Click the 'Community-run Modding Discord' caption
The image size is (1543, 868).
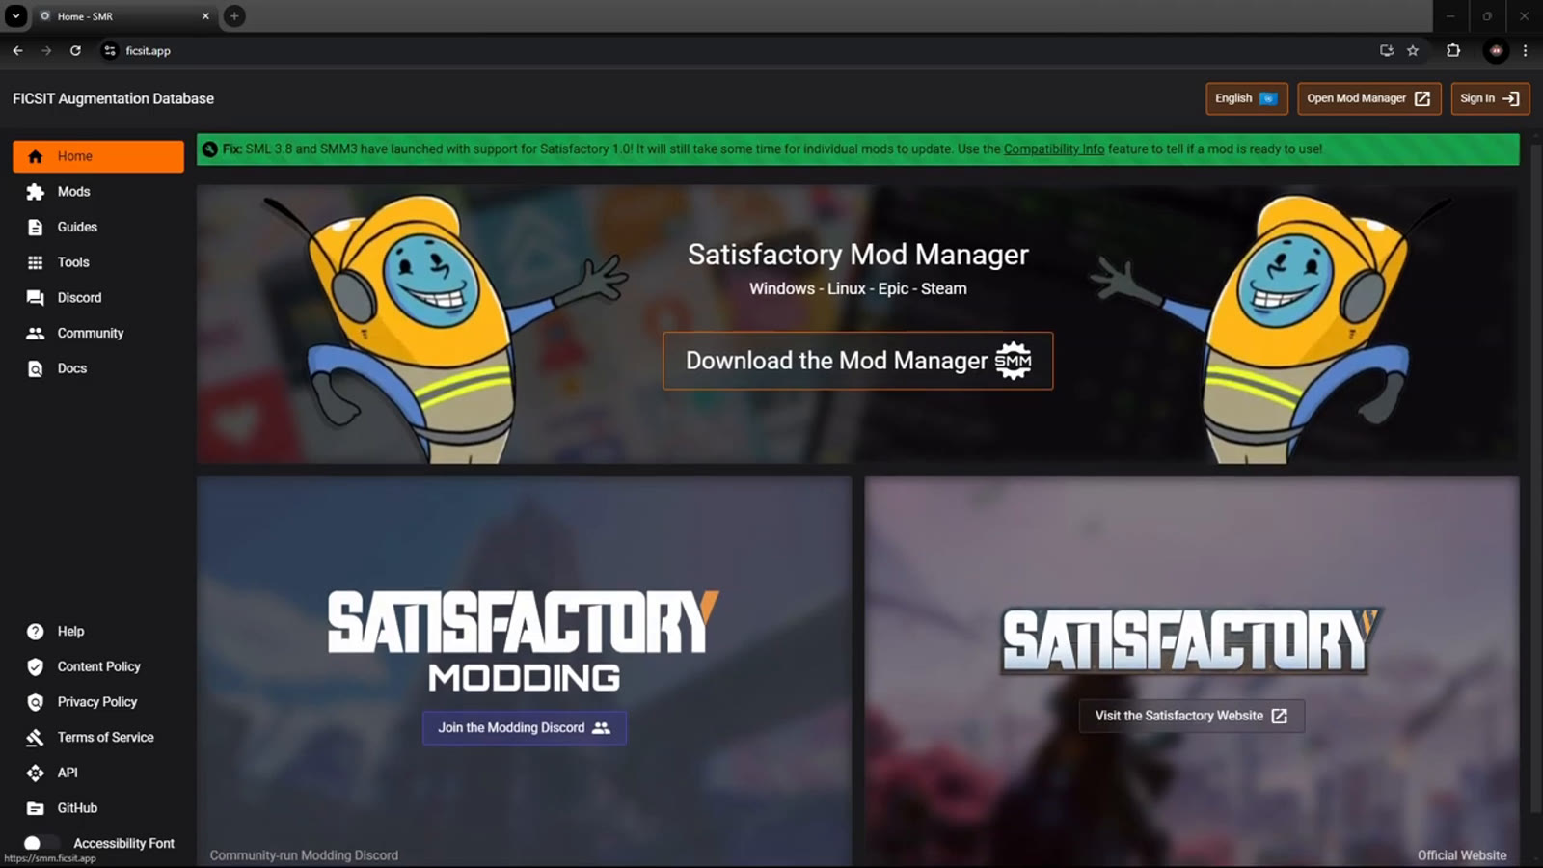[x=304, y=855]
